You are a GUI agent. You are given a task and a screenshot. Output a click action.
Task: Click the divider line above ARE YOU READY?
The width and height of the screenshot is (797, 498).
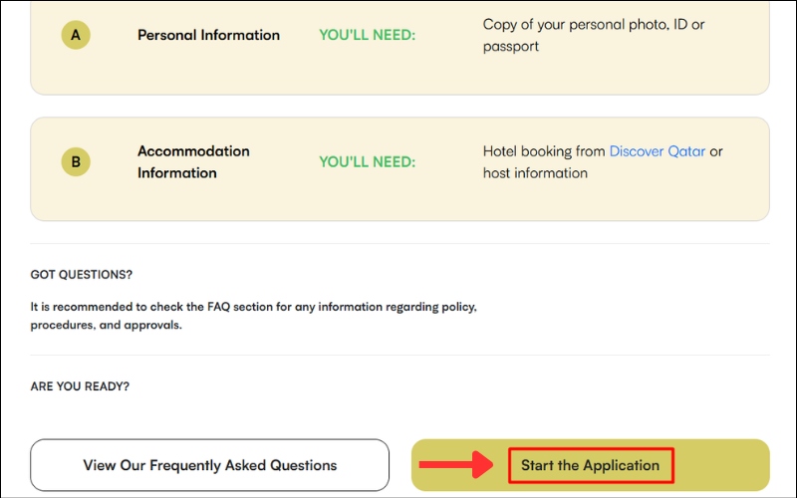click(x=398, y=356)
